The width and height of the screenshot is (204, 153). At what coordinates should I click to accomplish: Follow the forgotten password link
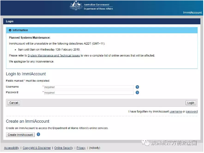pyautogui.click(x=192, y=112)
